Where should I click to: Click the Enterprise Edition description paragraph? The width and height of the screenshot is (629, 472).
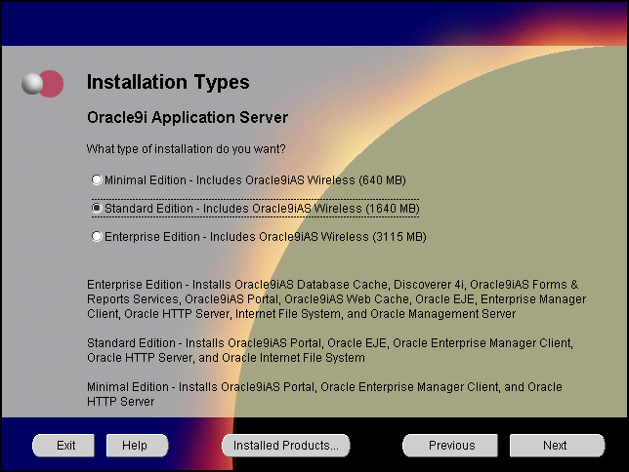point(336,299)
